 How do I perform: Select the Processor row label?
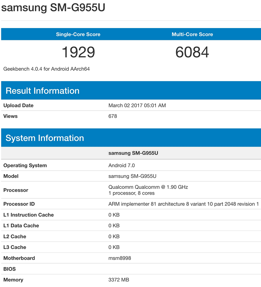(x=16, y=190)
